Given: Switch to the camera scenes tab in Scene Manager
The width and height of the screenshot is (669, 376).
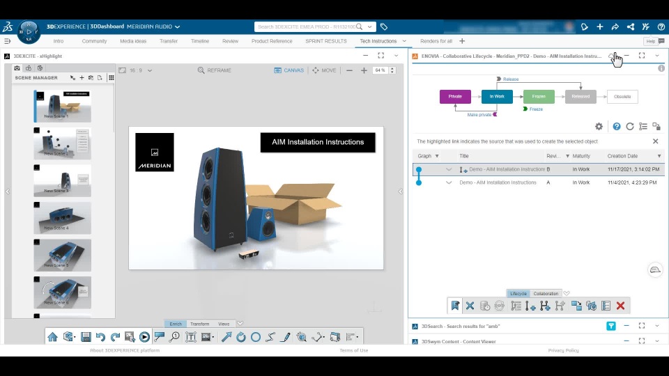Looking at the screenshot, I should [x=17, y=68].
